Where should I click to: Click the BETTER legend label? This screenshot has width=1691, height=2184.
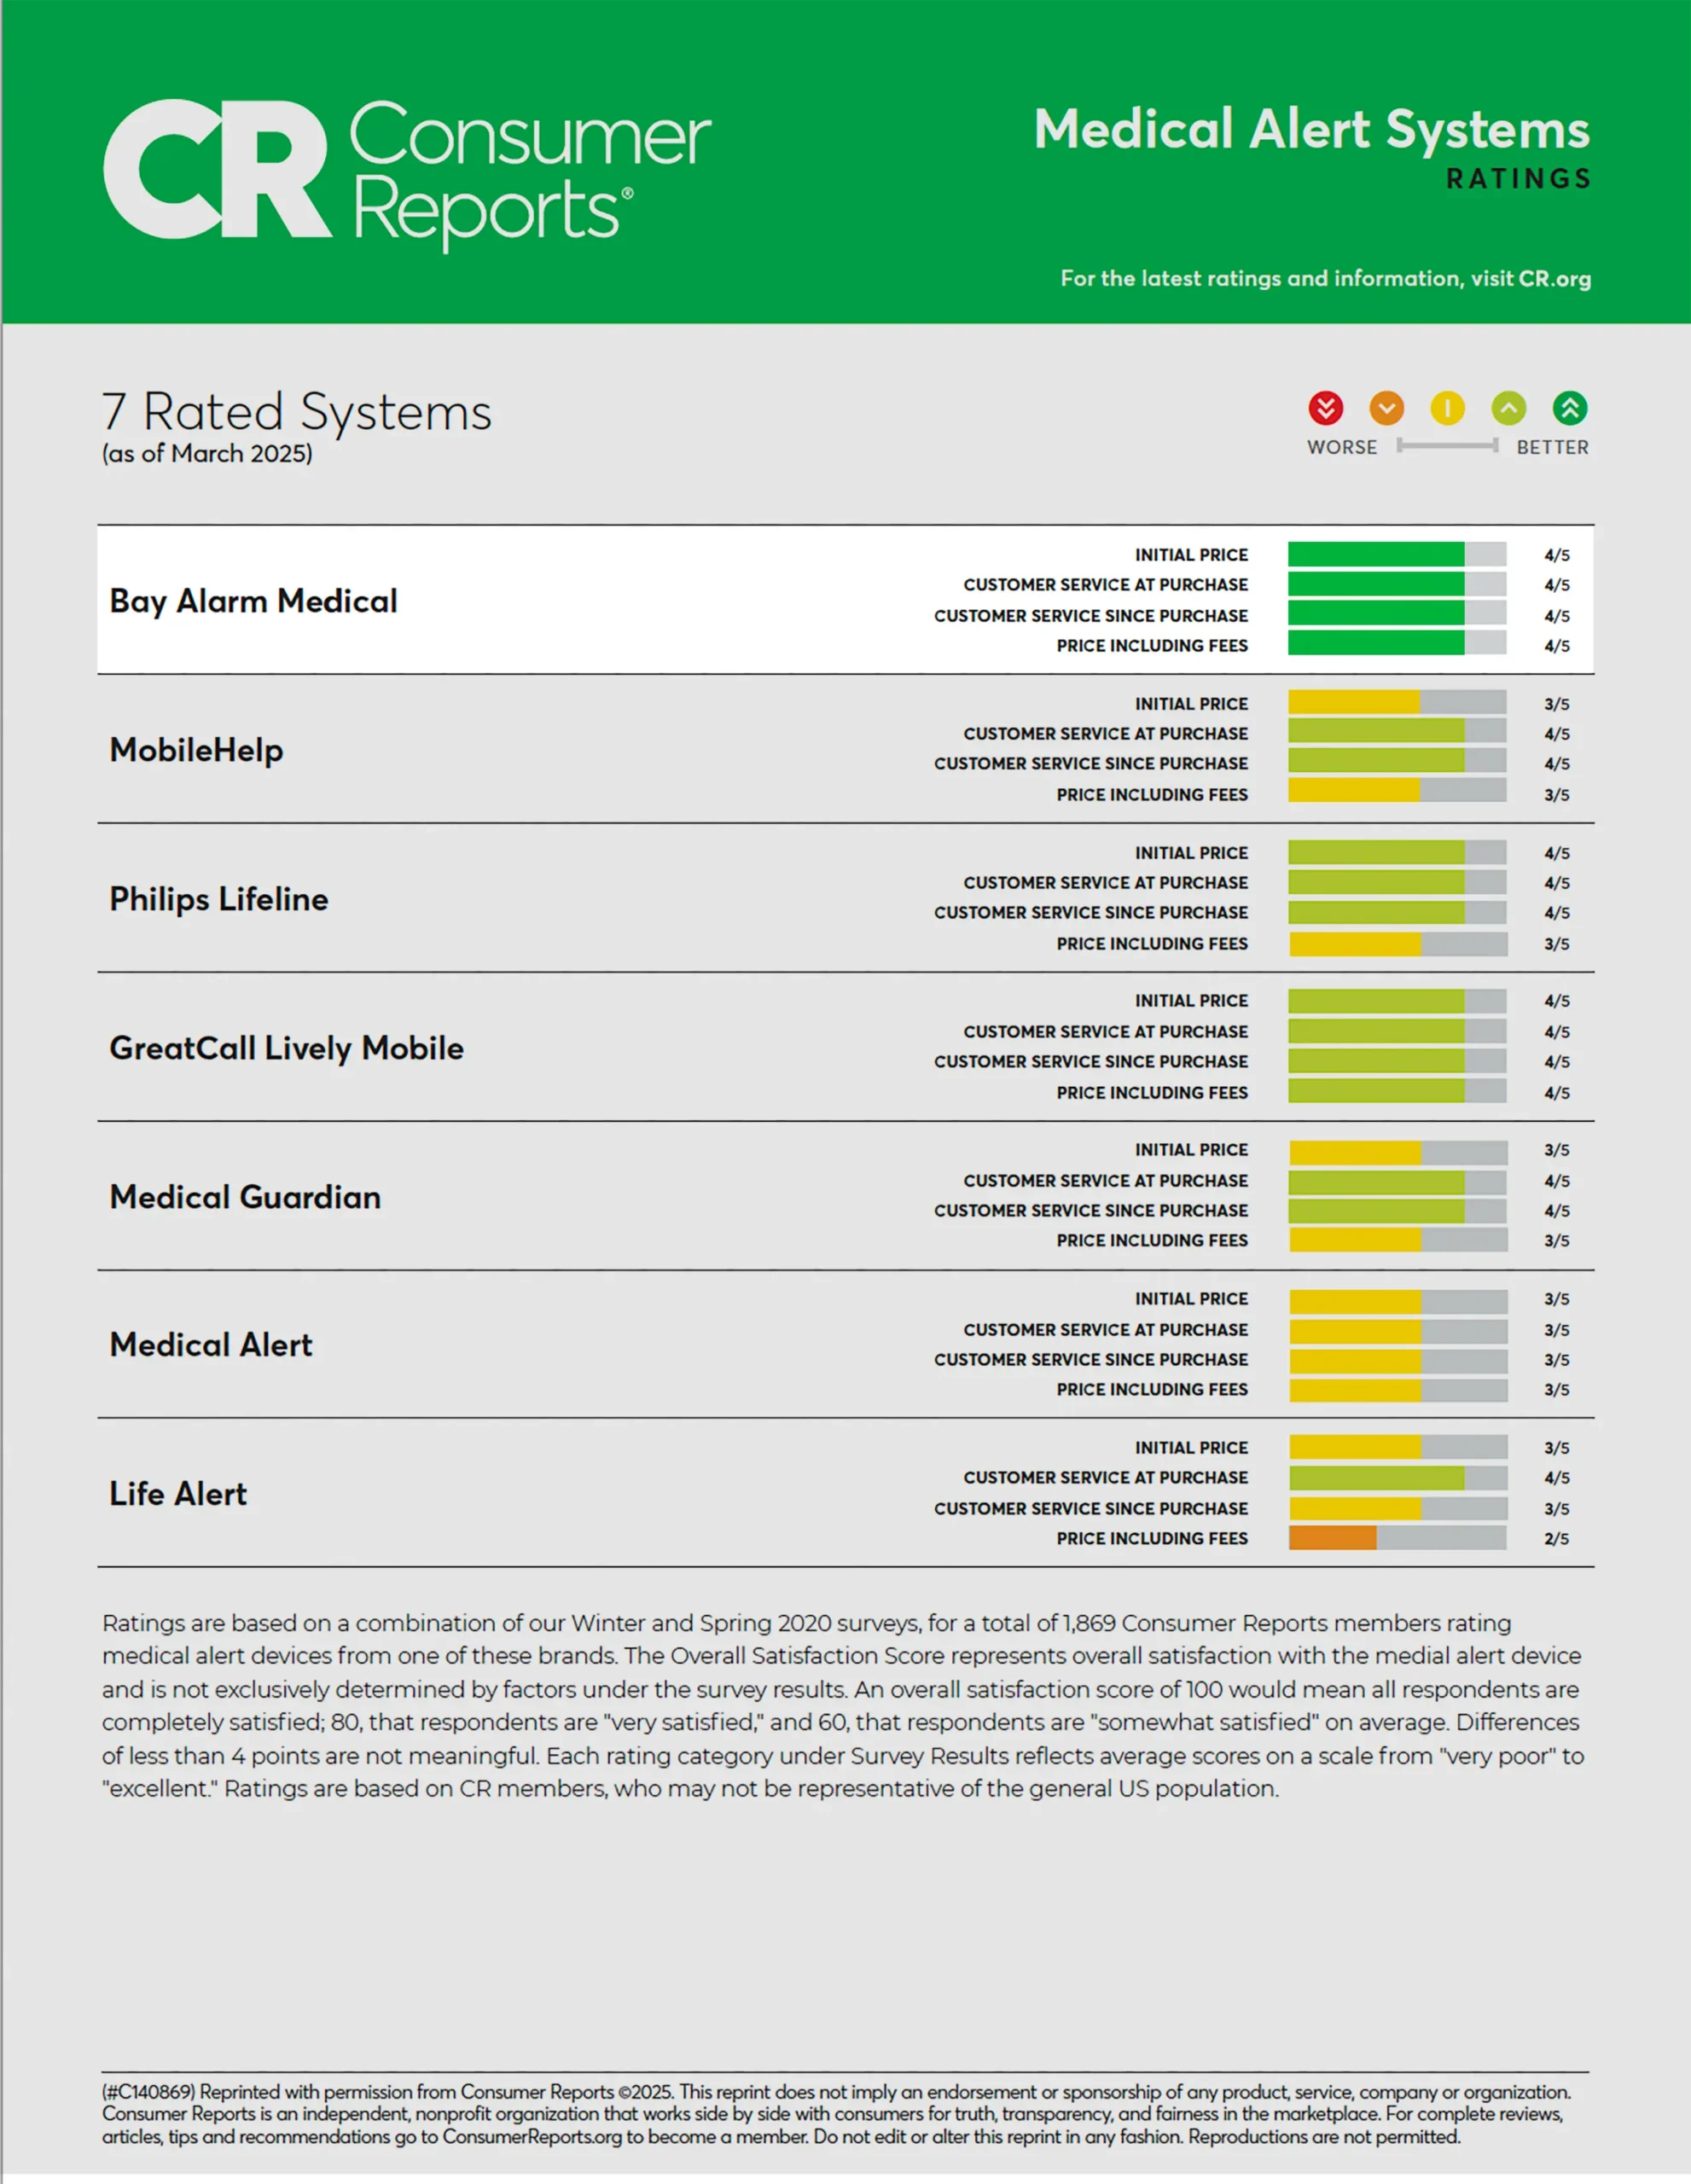tap(1552, 447)
